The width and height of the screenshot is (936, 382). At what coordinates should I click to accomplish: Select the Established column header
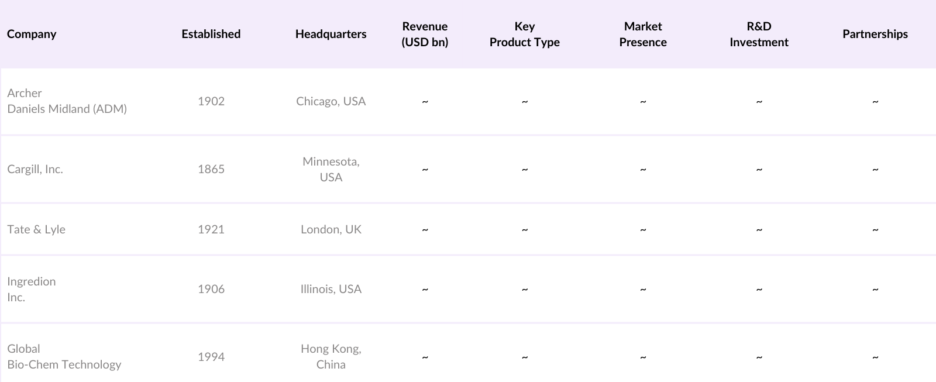click(x=211, y=34)
